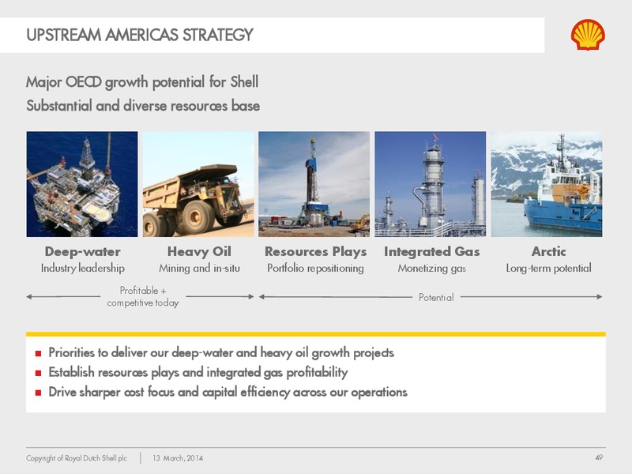Click the 'Heavy Oil' heading
This screenshot has width=632, height=474.
click(x=199, y=251)
